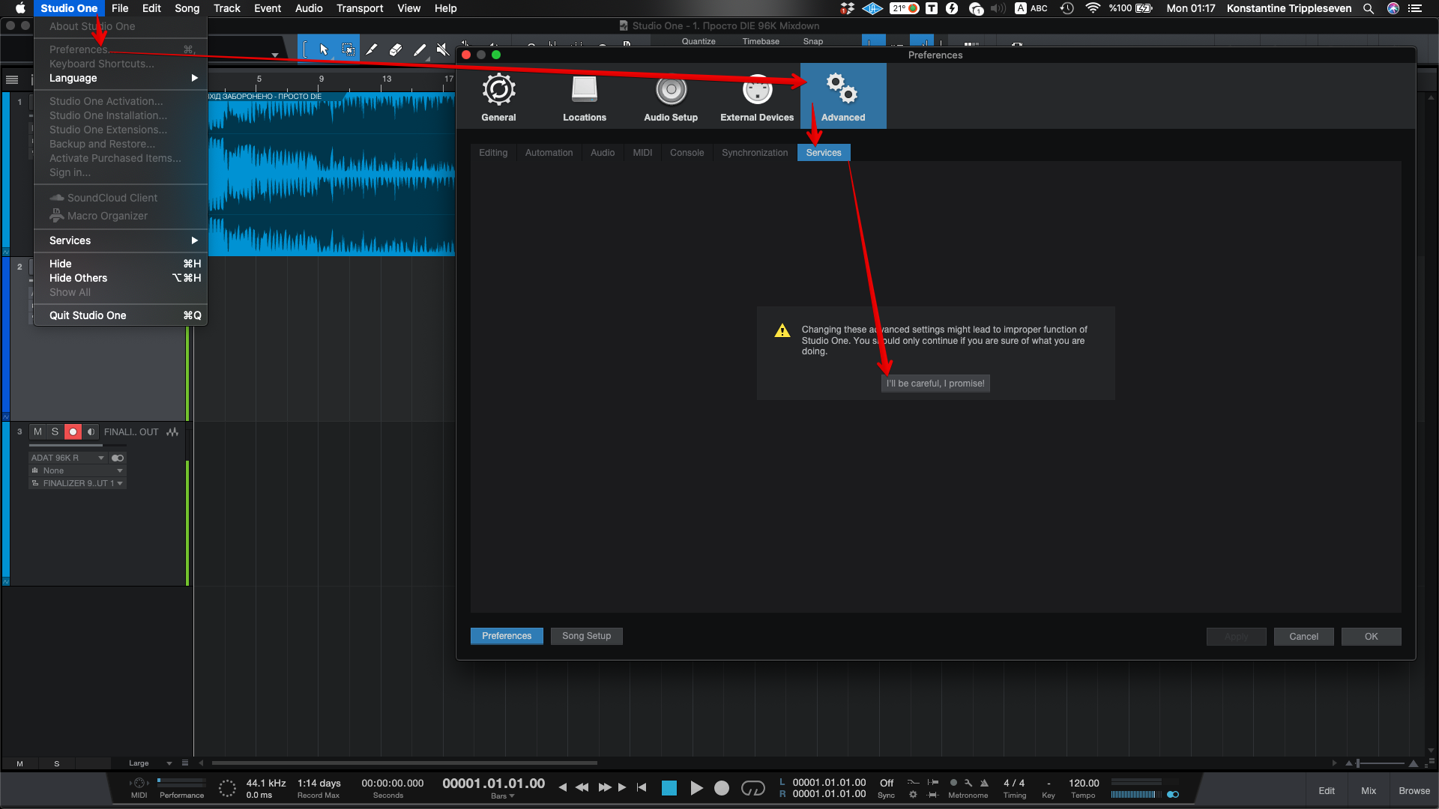Image resolution: width=1439 pixels, height=809 pixels.
Task: Click the Record button in transport
Action: click(x=722, y=788)
